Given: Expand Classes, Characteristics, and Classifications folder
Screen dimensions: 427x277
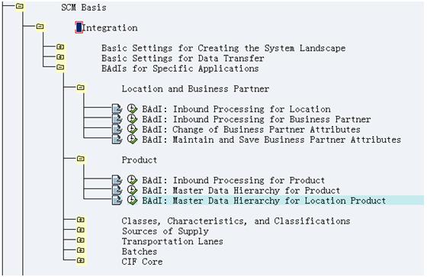Looking at the screenshot, I should 81,220.
